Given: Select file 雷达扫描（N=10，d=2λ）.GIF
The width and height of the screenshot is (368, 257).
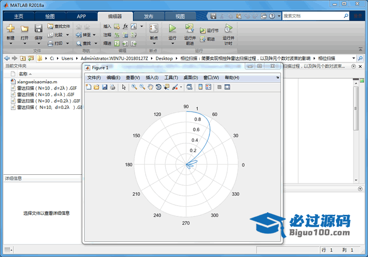Looking at the screenshot, I should click(47, 88).
